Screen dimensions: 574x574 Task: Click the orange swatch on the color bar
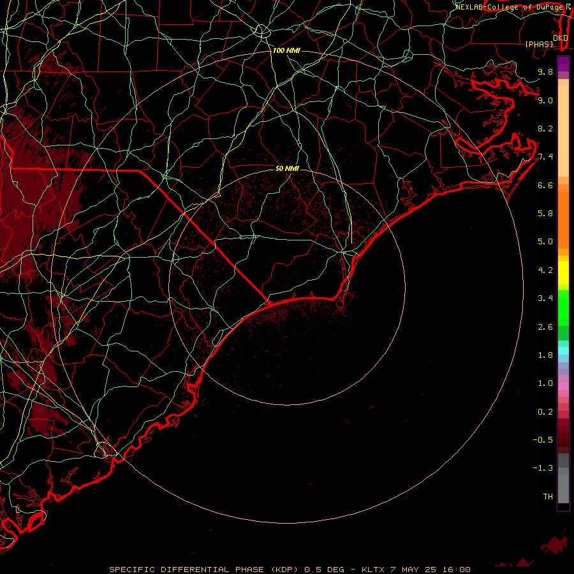tap(563, 221)
